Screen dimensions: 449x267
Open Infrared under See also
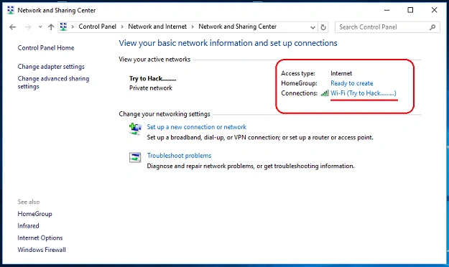click(x=28, y=226)
